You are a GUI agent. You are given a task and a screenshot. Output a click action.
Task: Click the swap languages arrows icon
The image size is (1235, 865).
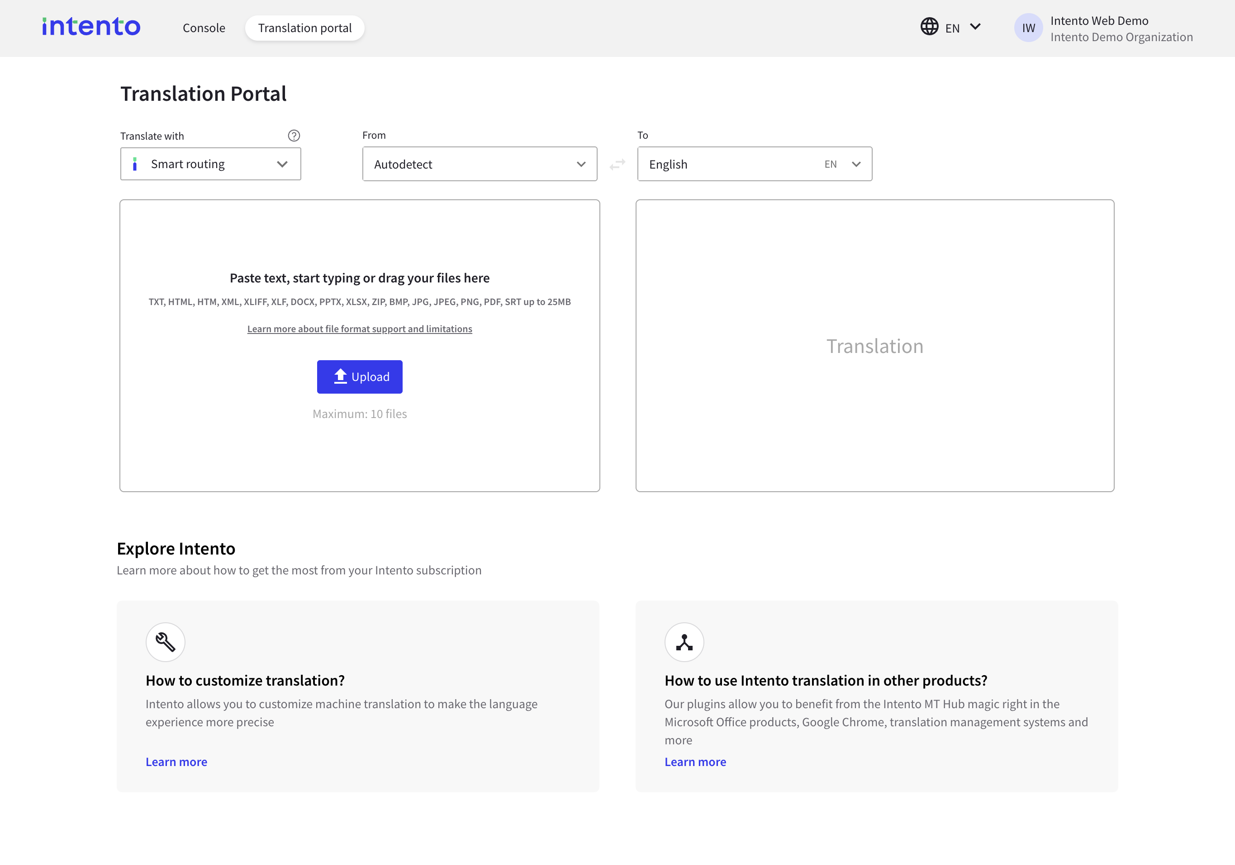pos(617,164)
